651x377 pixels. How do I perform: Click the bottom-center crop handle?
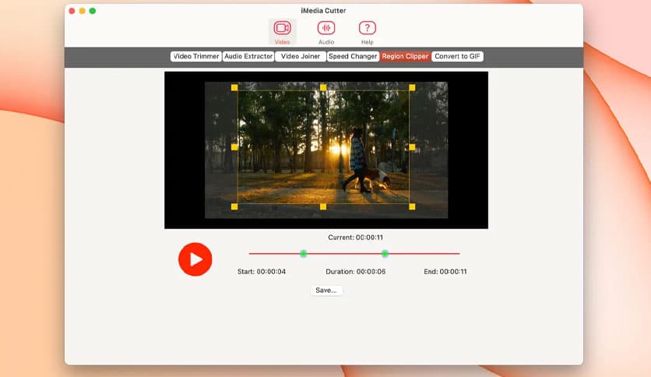323,206
